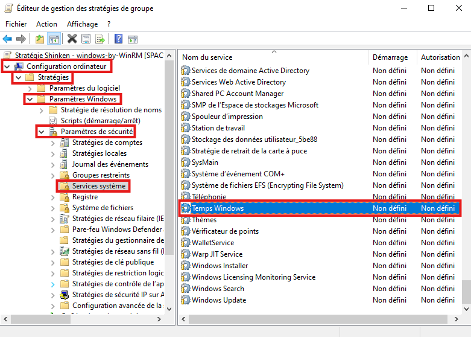The image size is (471, 337).
Task: Click the blue Help toolbar icon
Action: click(x=119, y=39)
